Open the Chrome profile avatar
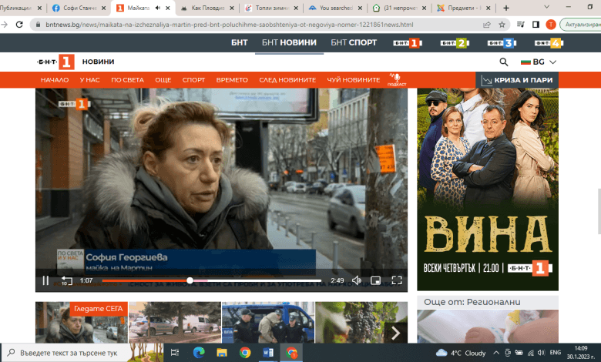Viewport: 601px width, 362px height. pos(551,25)
